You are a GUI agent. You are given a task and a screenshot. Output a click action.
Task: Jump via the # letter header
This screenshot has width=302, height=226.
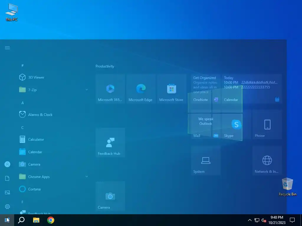pyautogui.click(x=22, y=66)
